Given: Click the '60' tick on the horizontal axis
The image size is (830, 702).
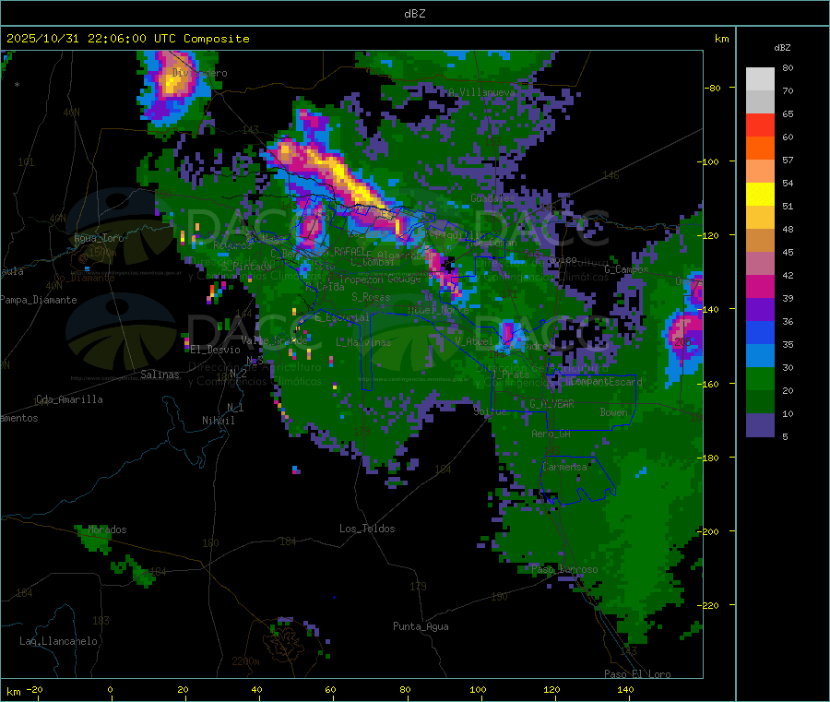Looking at the screenshot, I should point(330,689).
